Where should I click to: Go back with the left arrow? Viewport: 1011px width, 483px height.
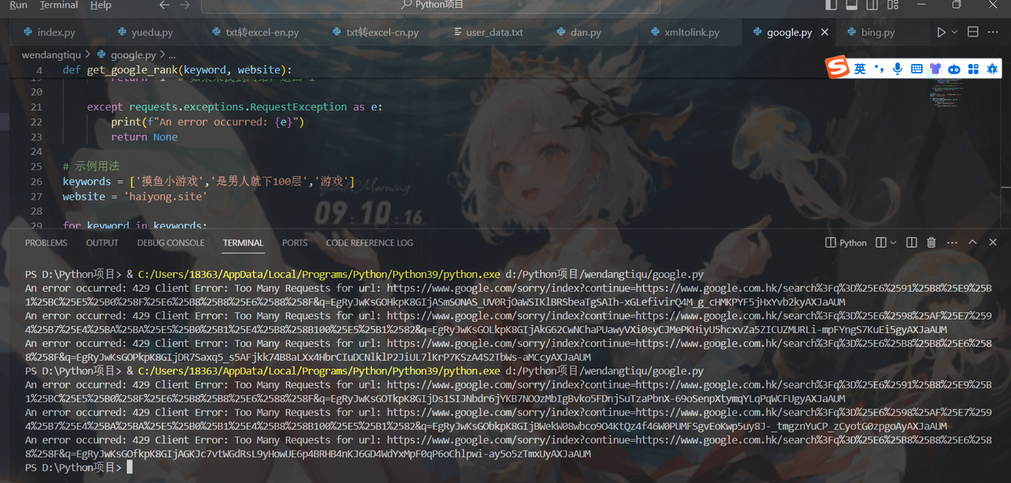163,5
